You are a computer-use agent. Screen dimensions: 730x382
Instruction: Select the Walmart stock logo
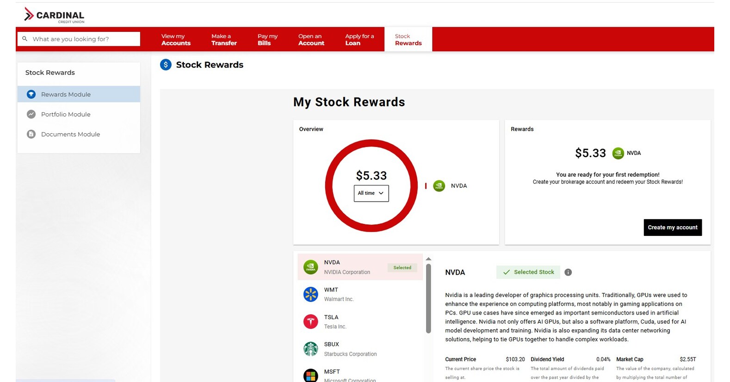click(x=310, y=294)
